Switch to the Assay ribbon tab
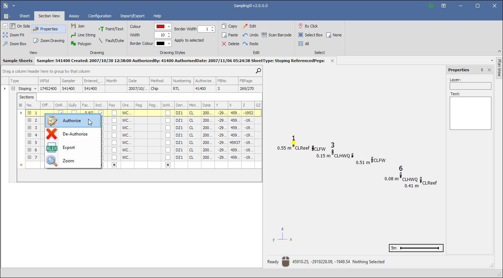The image size is (503, 278). click(x=74, y=16)
